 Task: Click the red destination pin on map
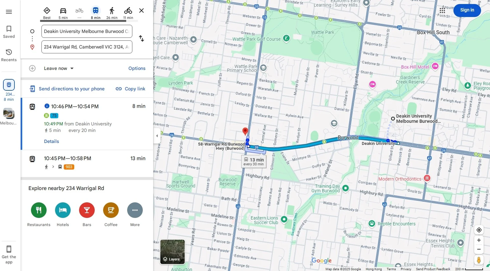[245, 131]
